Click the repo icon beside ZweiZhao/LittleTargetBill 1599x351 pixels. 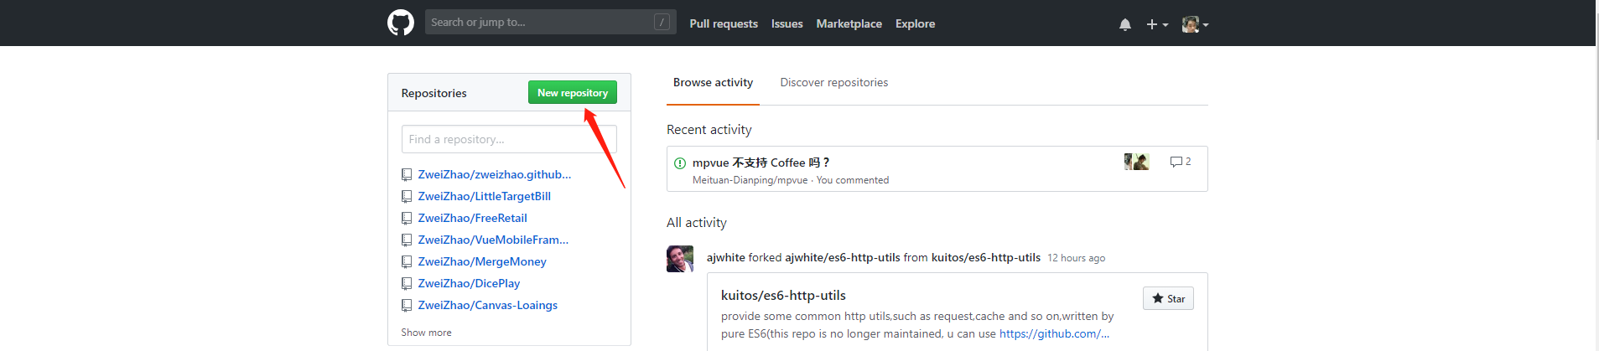(x=407, y=197)
